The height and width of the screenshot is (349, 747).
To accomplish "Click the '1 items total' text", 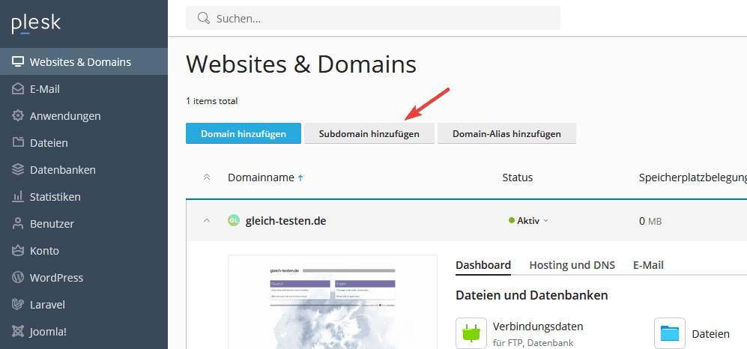I will click(211, 101).
